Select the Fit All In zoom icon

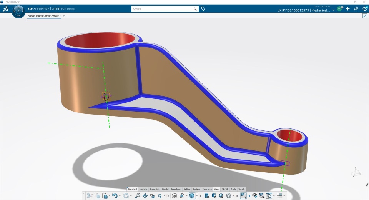click(x=138, y=196)
